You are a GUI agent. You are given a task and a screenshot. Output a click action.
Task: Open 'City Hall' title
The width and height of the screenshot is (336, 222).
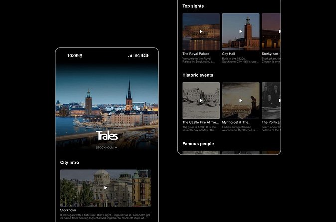coord(228,54)
